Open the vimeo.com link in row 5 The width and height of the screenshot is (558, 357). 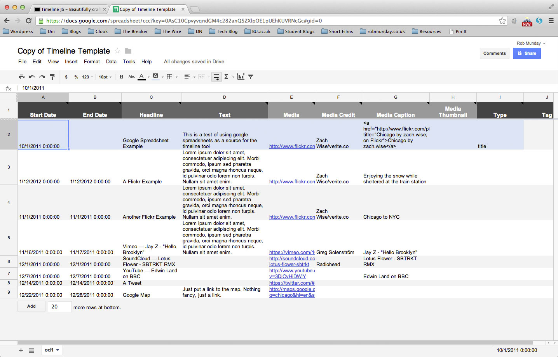(292, 252)
